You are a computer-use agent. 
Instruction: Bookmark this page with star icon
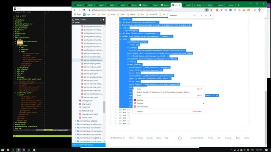[211, 10]
